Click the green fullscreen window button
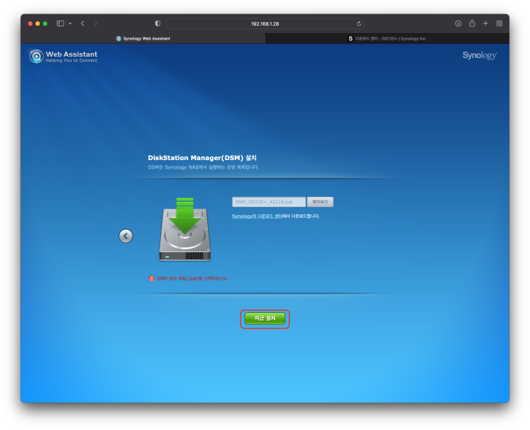Screen dimensions: 530x430 click(x=45, y=23)
